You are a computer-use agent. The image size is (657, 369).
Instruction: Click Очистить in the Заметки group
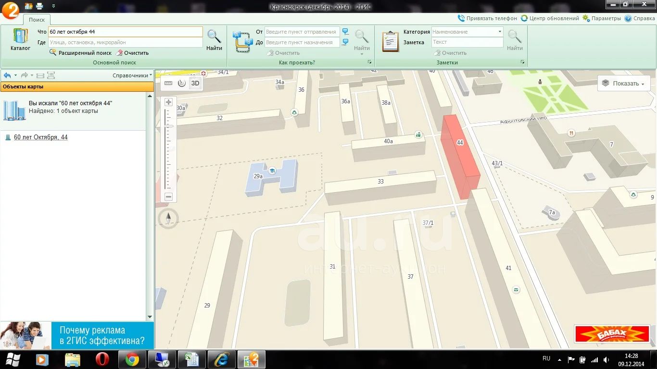coord(450,53)
